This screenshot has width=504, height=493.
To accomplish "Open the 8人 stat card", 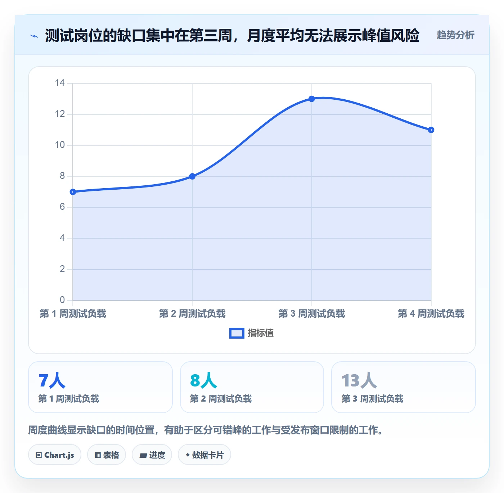I will (x=252, y=387).
